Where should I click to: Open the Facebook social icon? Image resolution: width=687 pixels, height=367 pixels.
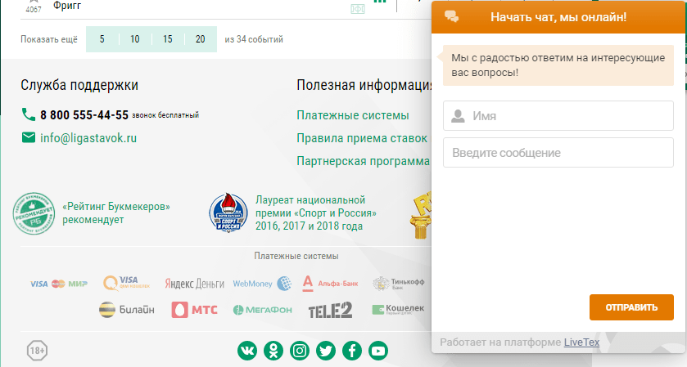352,351
